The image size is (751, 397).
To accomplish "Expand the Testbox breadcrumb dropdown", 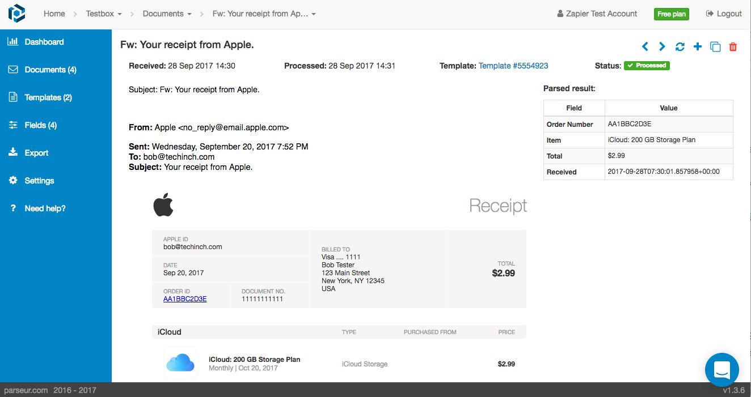I will [x=103, y=14].
